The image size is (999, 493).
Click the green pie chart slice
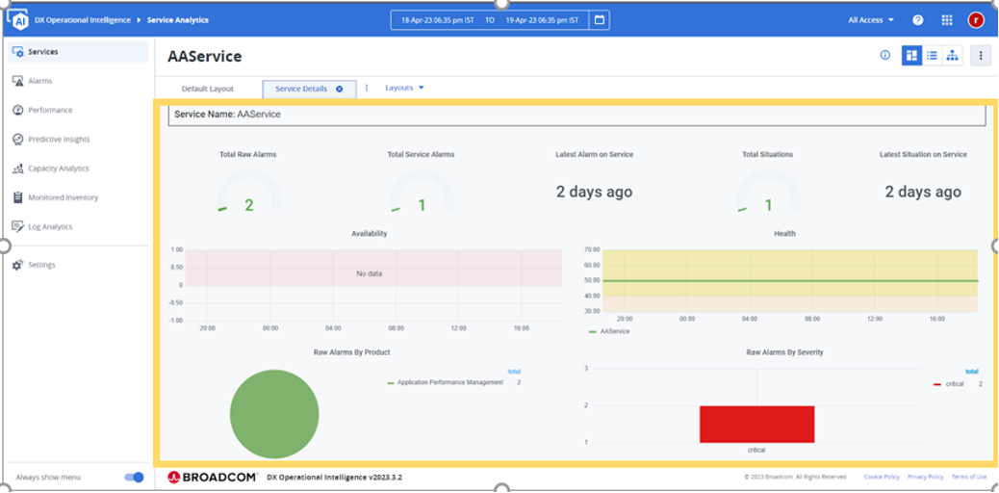click(x=273, y=413)
